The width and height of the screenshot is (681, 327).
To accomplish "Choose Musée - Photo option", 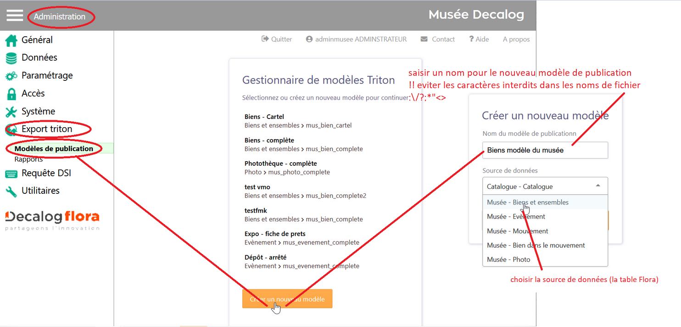I will (545, 259).
